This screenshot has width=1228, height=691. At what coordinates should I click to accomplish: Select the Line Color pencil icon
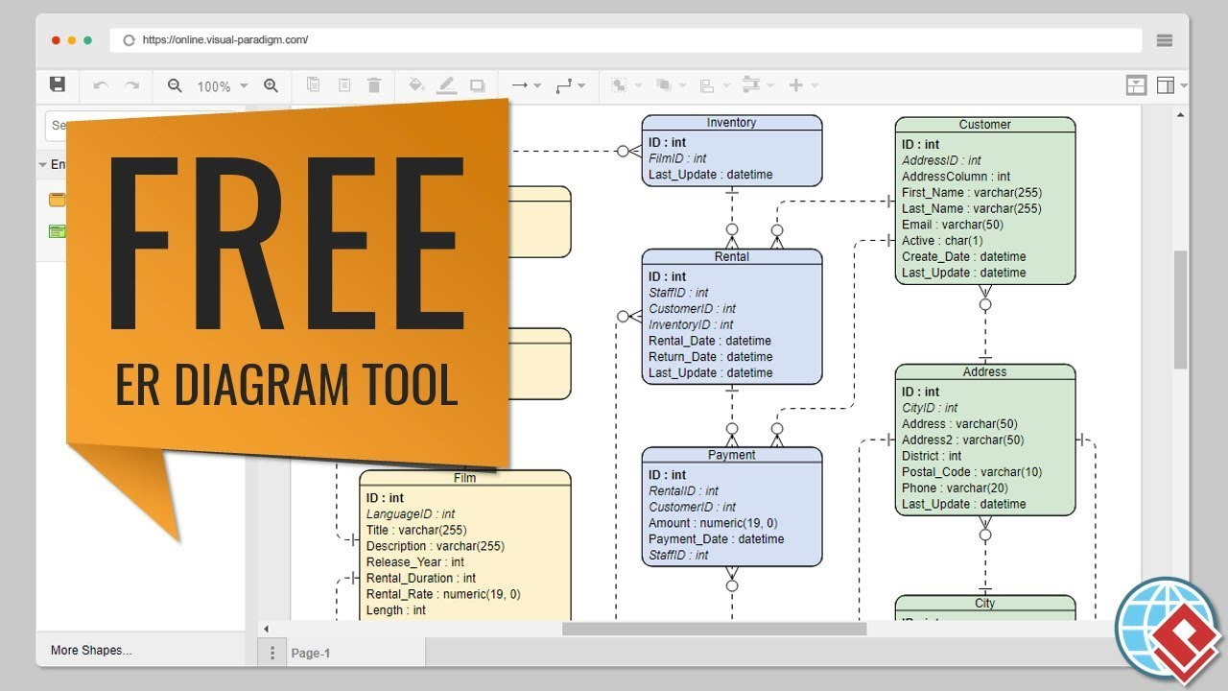click(446, 85)
